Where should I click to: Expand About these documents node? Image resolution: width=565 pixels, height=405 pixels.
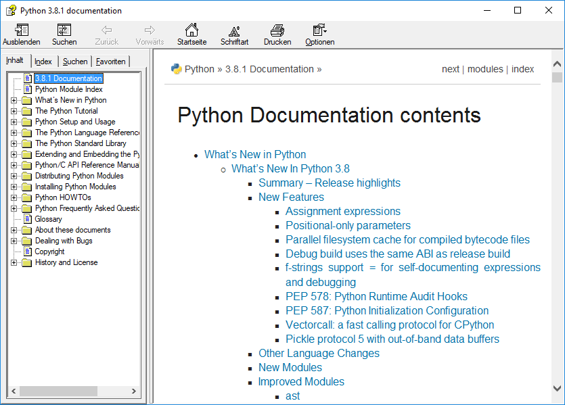coord(14,230)
